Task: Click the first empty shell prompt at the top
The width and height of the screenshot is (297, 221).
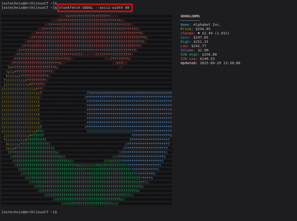Action: point(29,3)
